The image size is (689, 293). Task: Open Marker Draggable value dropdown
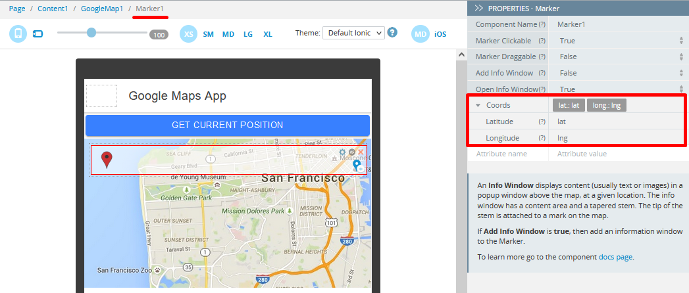point(619,56)
